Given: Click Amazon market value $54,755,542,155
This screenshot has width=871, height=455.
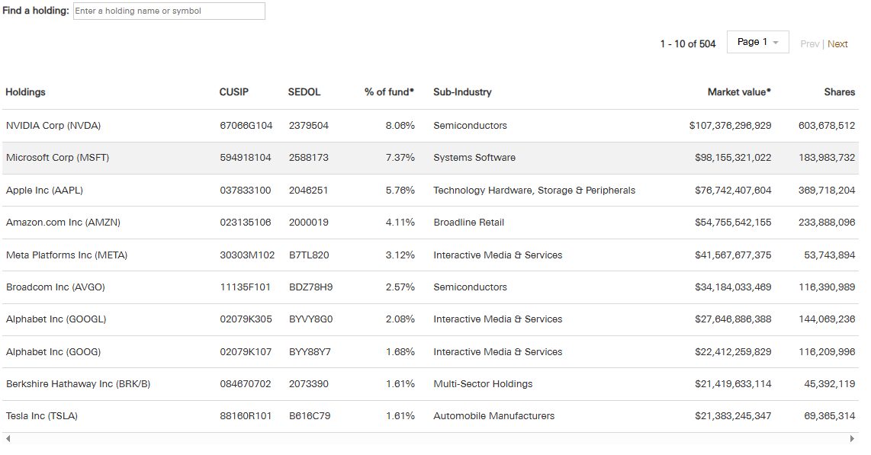Looking at the screenshot, I should [733, 223].
